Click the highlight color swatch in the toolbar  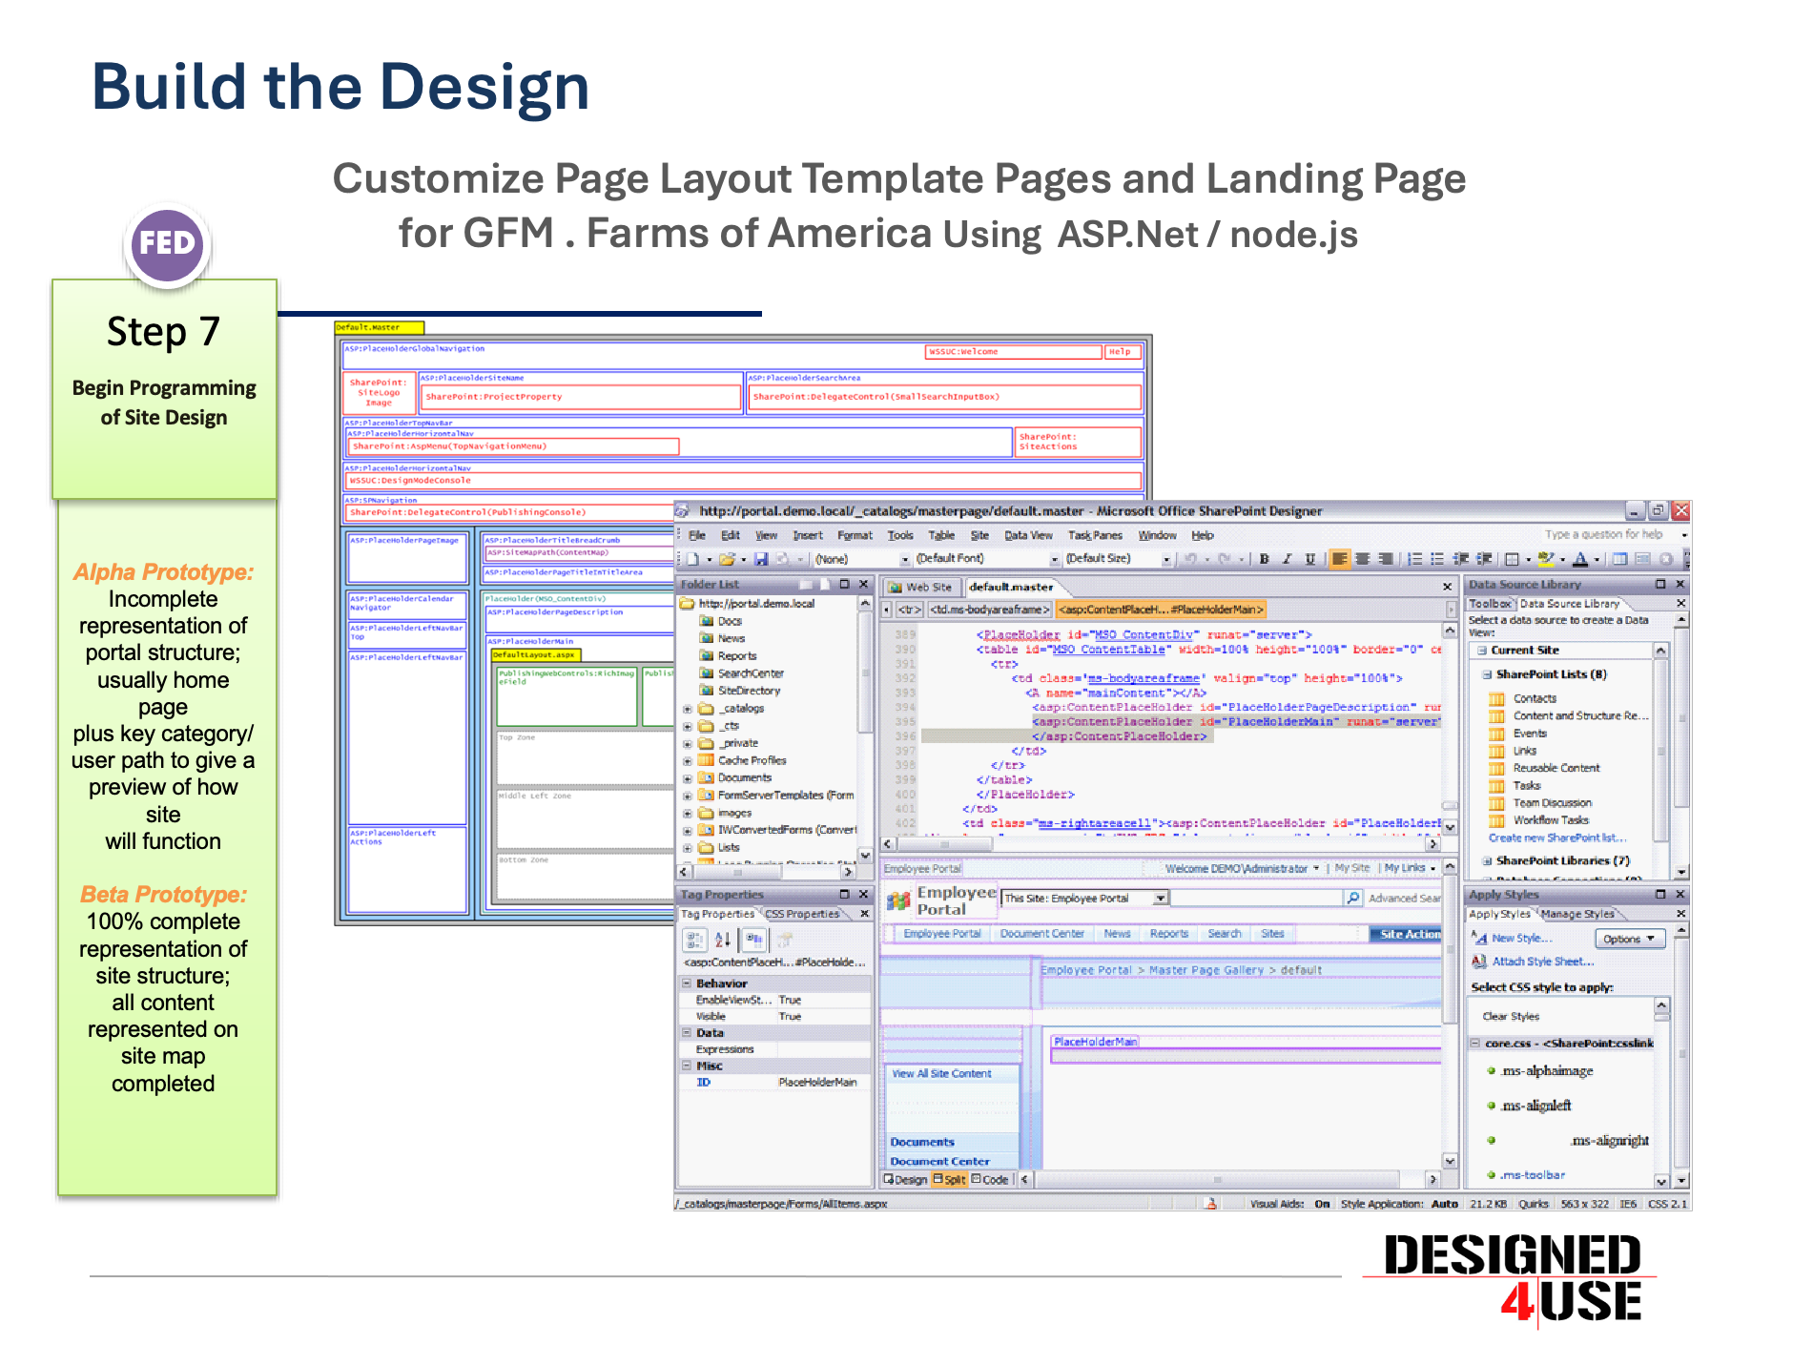1547,559
